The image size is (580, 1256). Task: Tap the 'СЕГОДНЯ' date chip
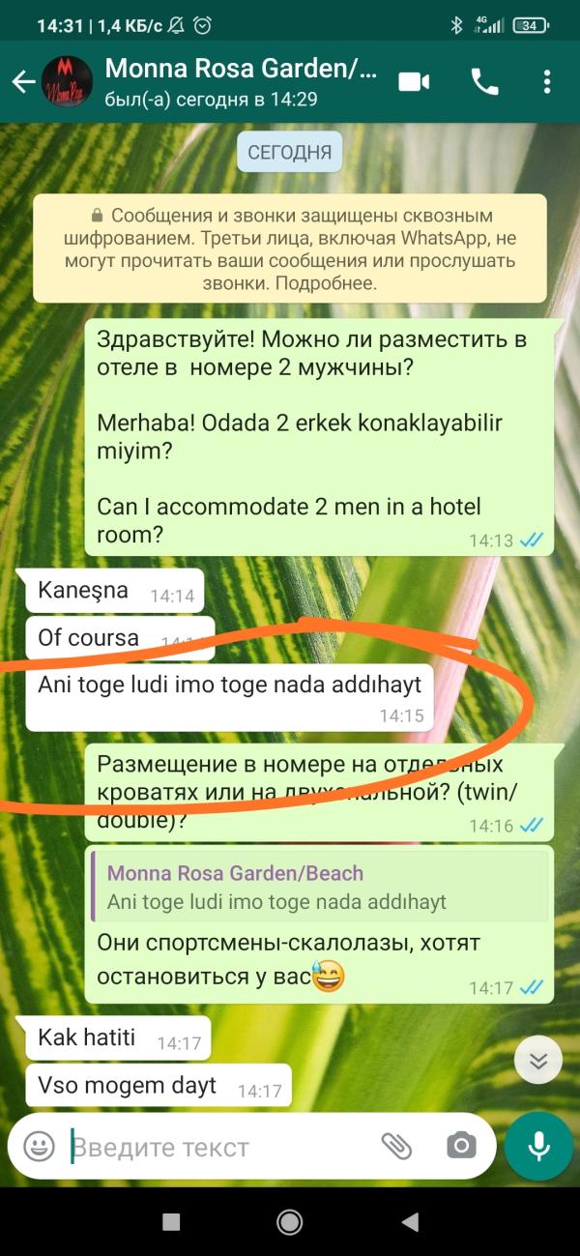(290, 152)
